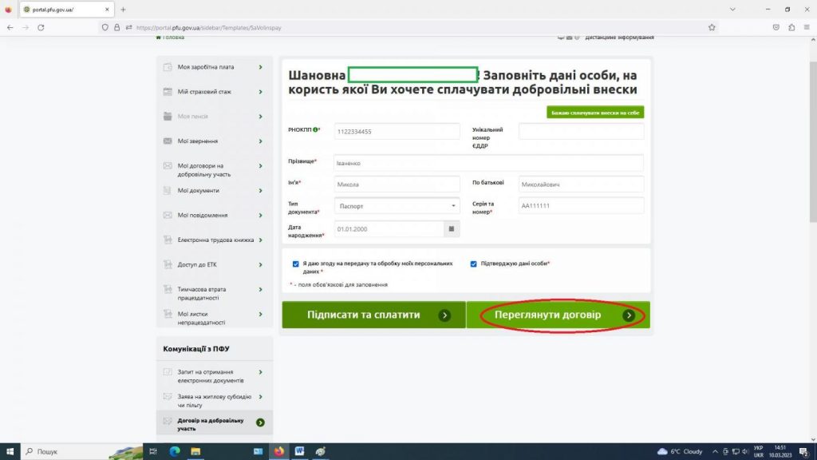Open Мої звернення in the sidebar menu

[214, 141]
